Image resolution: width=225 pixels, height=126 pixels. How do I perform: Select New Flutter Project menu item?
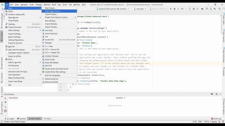point(59,11)
